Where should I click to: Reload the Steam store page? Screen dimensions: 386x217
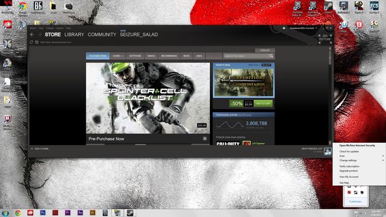point(31,42)
